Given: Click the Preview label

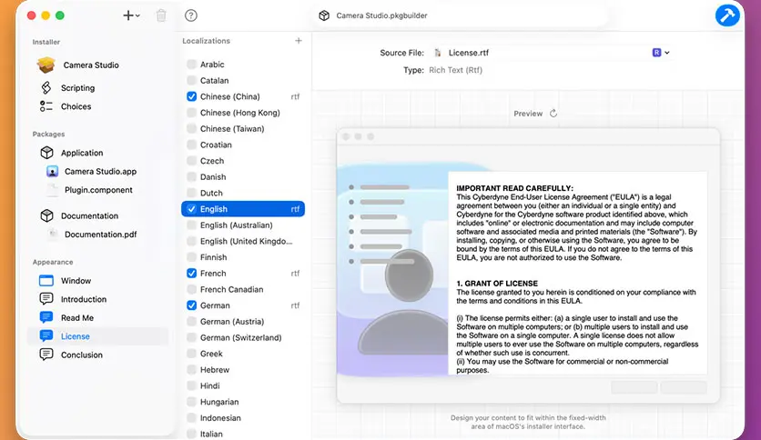Looking at the screenshot, I should tap(528, 114).
